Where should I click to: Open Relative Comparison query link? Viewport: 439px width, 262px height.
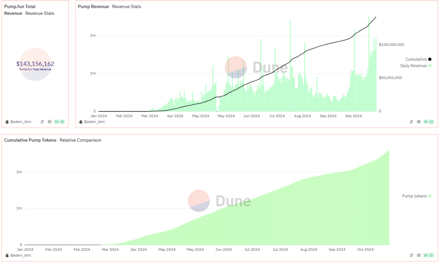point(80,140)
